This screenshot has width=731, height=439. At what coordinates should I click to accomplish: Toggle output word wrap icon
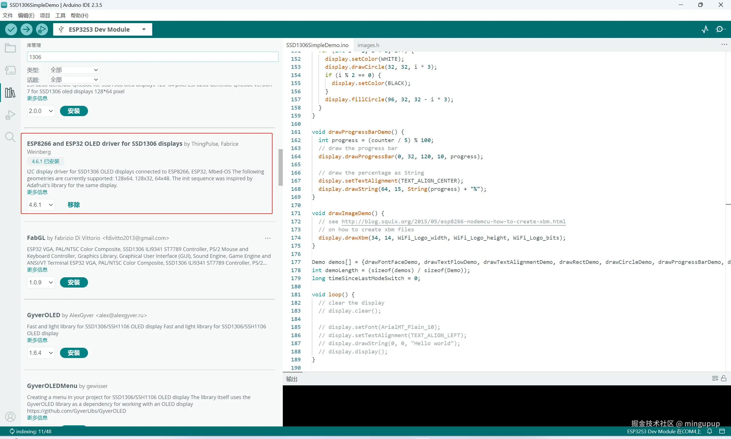coord(715,378)
